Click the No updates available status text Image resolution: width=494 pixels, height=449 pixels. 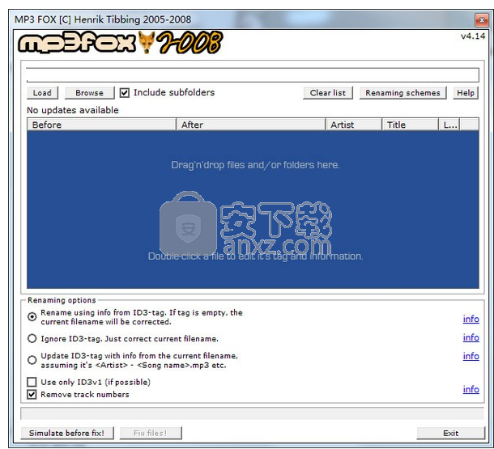click(73, 110)
